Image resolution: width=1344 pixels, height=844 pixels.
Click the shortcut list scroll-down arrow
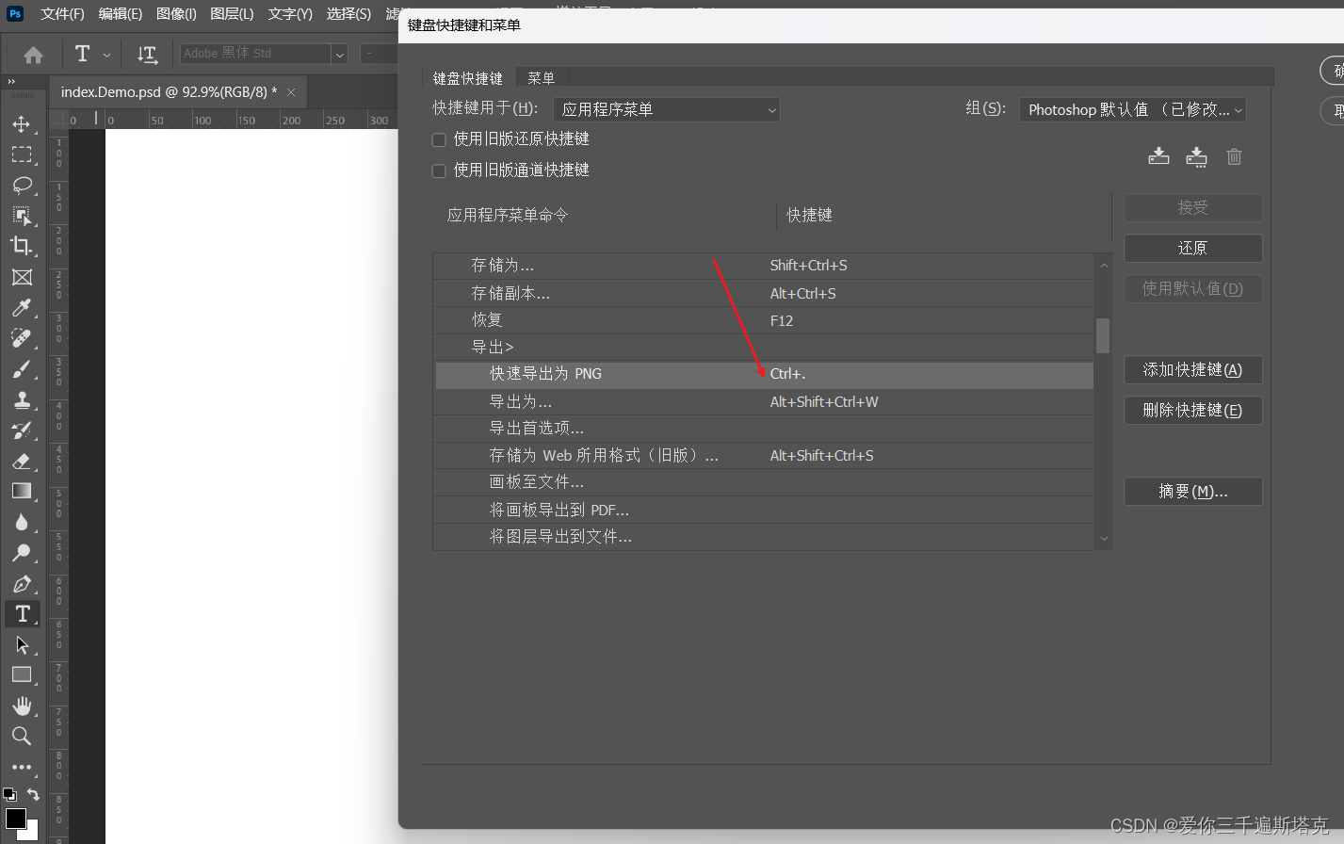(1104, 540)
